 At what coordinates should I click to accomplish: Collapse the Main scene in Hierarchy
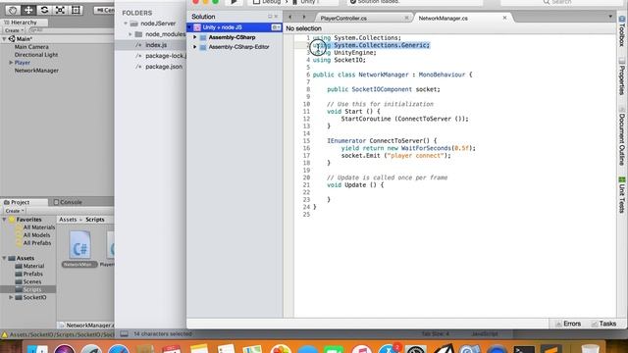pos(4,39)
